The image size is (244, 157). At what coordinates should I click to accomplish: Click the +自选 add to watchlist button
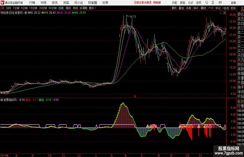tap(226, 8)
